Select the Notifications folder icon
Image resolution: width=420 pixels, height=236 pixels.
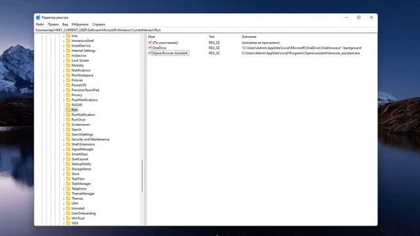click(68, 70)
